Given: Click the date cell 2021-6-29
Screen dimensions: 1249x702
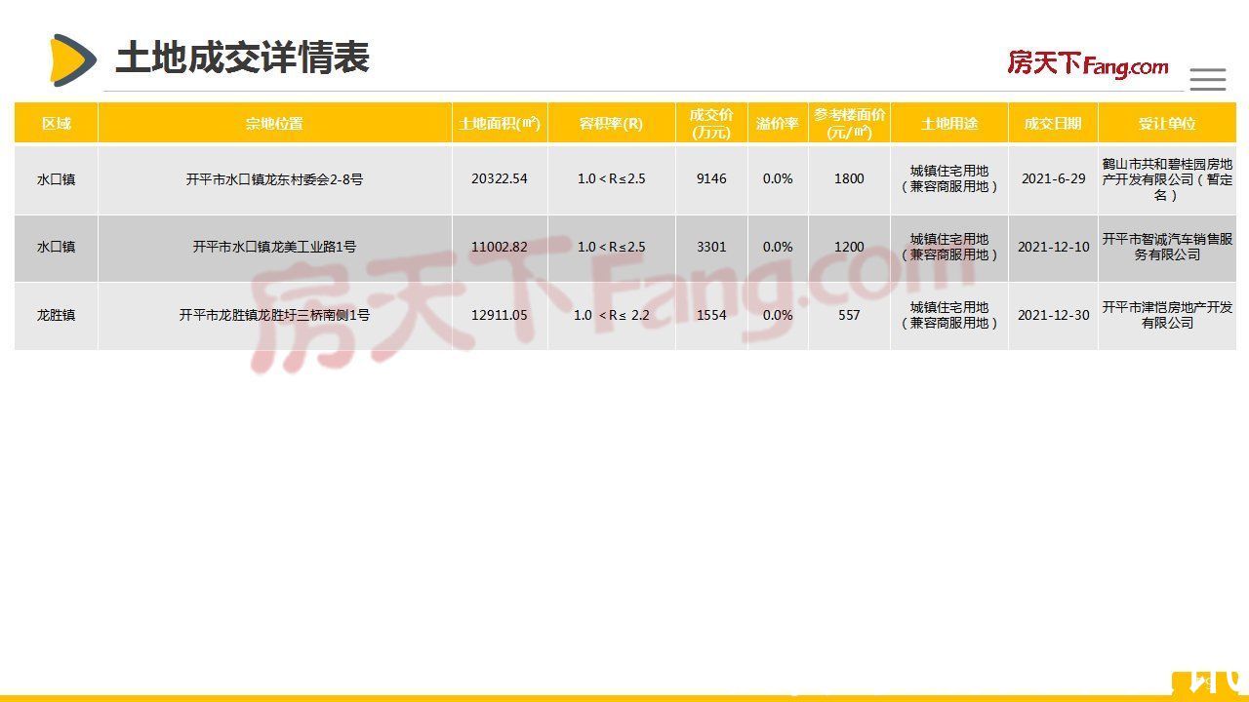Looking at the screenshot, I should pyautogui.click(x=1053, y=179).
